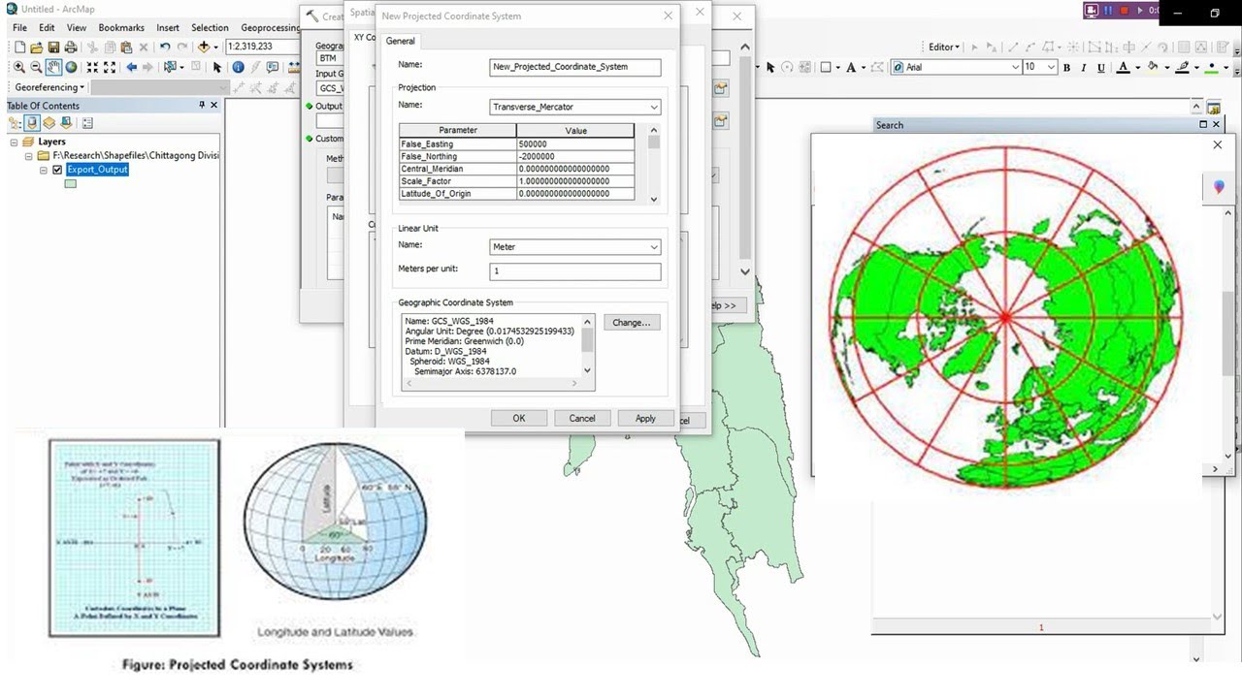Open Table Of Contents Options icon
This screenshot has height=698, width=1242.
coord(87,123)
